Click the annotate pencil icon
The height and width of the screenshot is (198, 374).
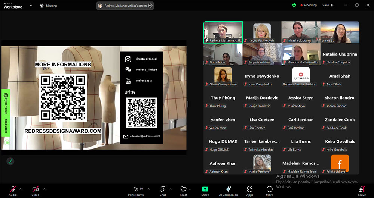pos(10,161)
